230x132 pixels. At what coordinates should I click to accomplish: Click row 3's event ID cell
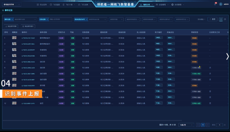(28, 50)
